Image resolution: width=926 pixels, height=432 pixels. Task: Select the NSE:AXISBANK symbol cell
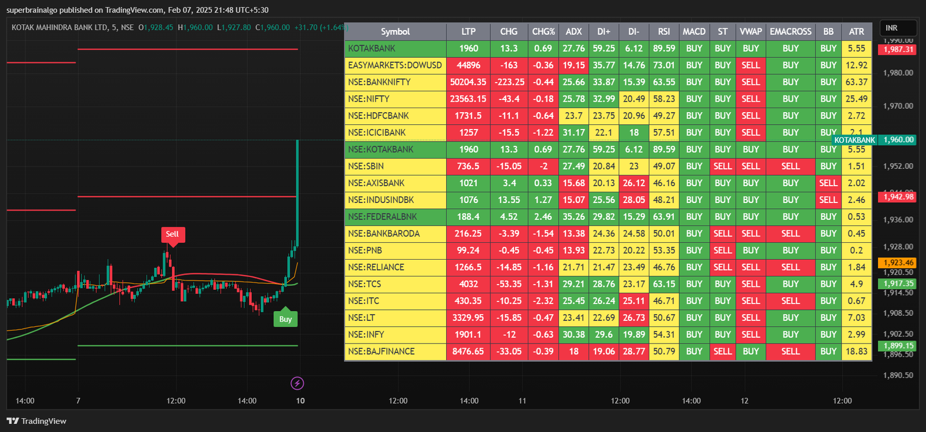tap(395, 183)
